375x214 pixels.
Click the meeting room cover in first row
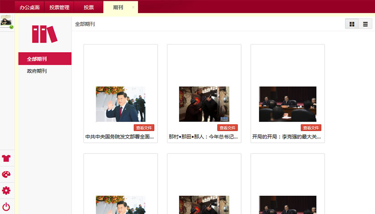(x=287, y=104)
